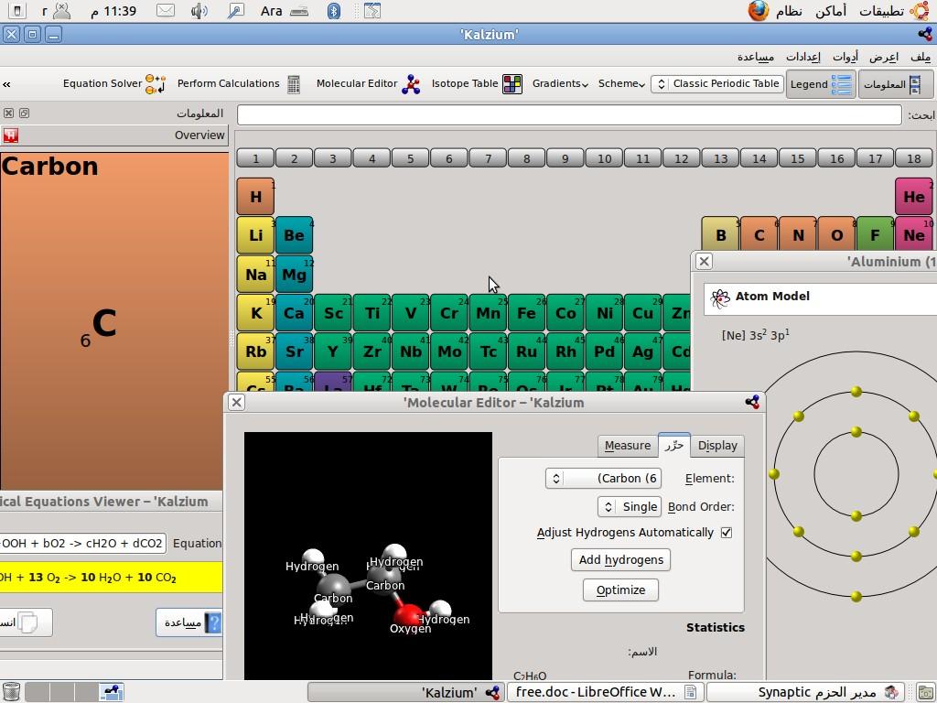This screenshot has height=703, width=937.
Task: Toggle the المعلومات information sidebar button
Action: (894, 84)
